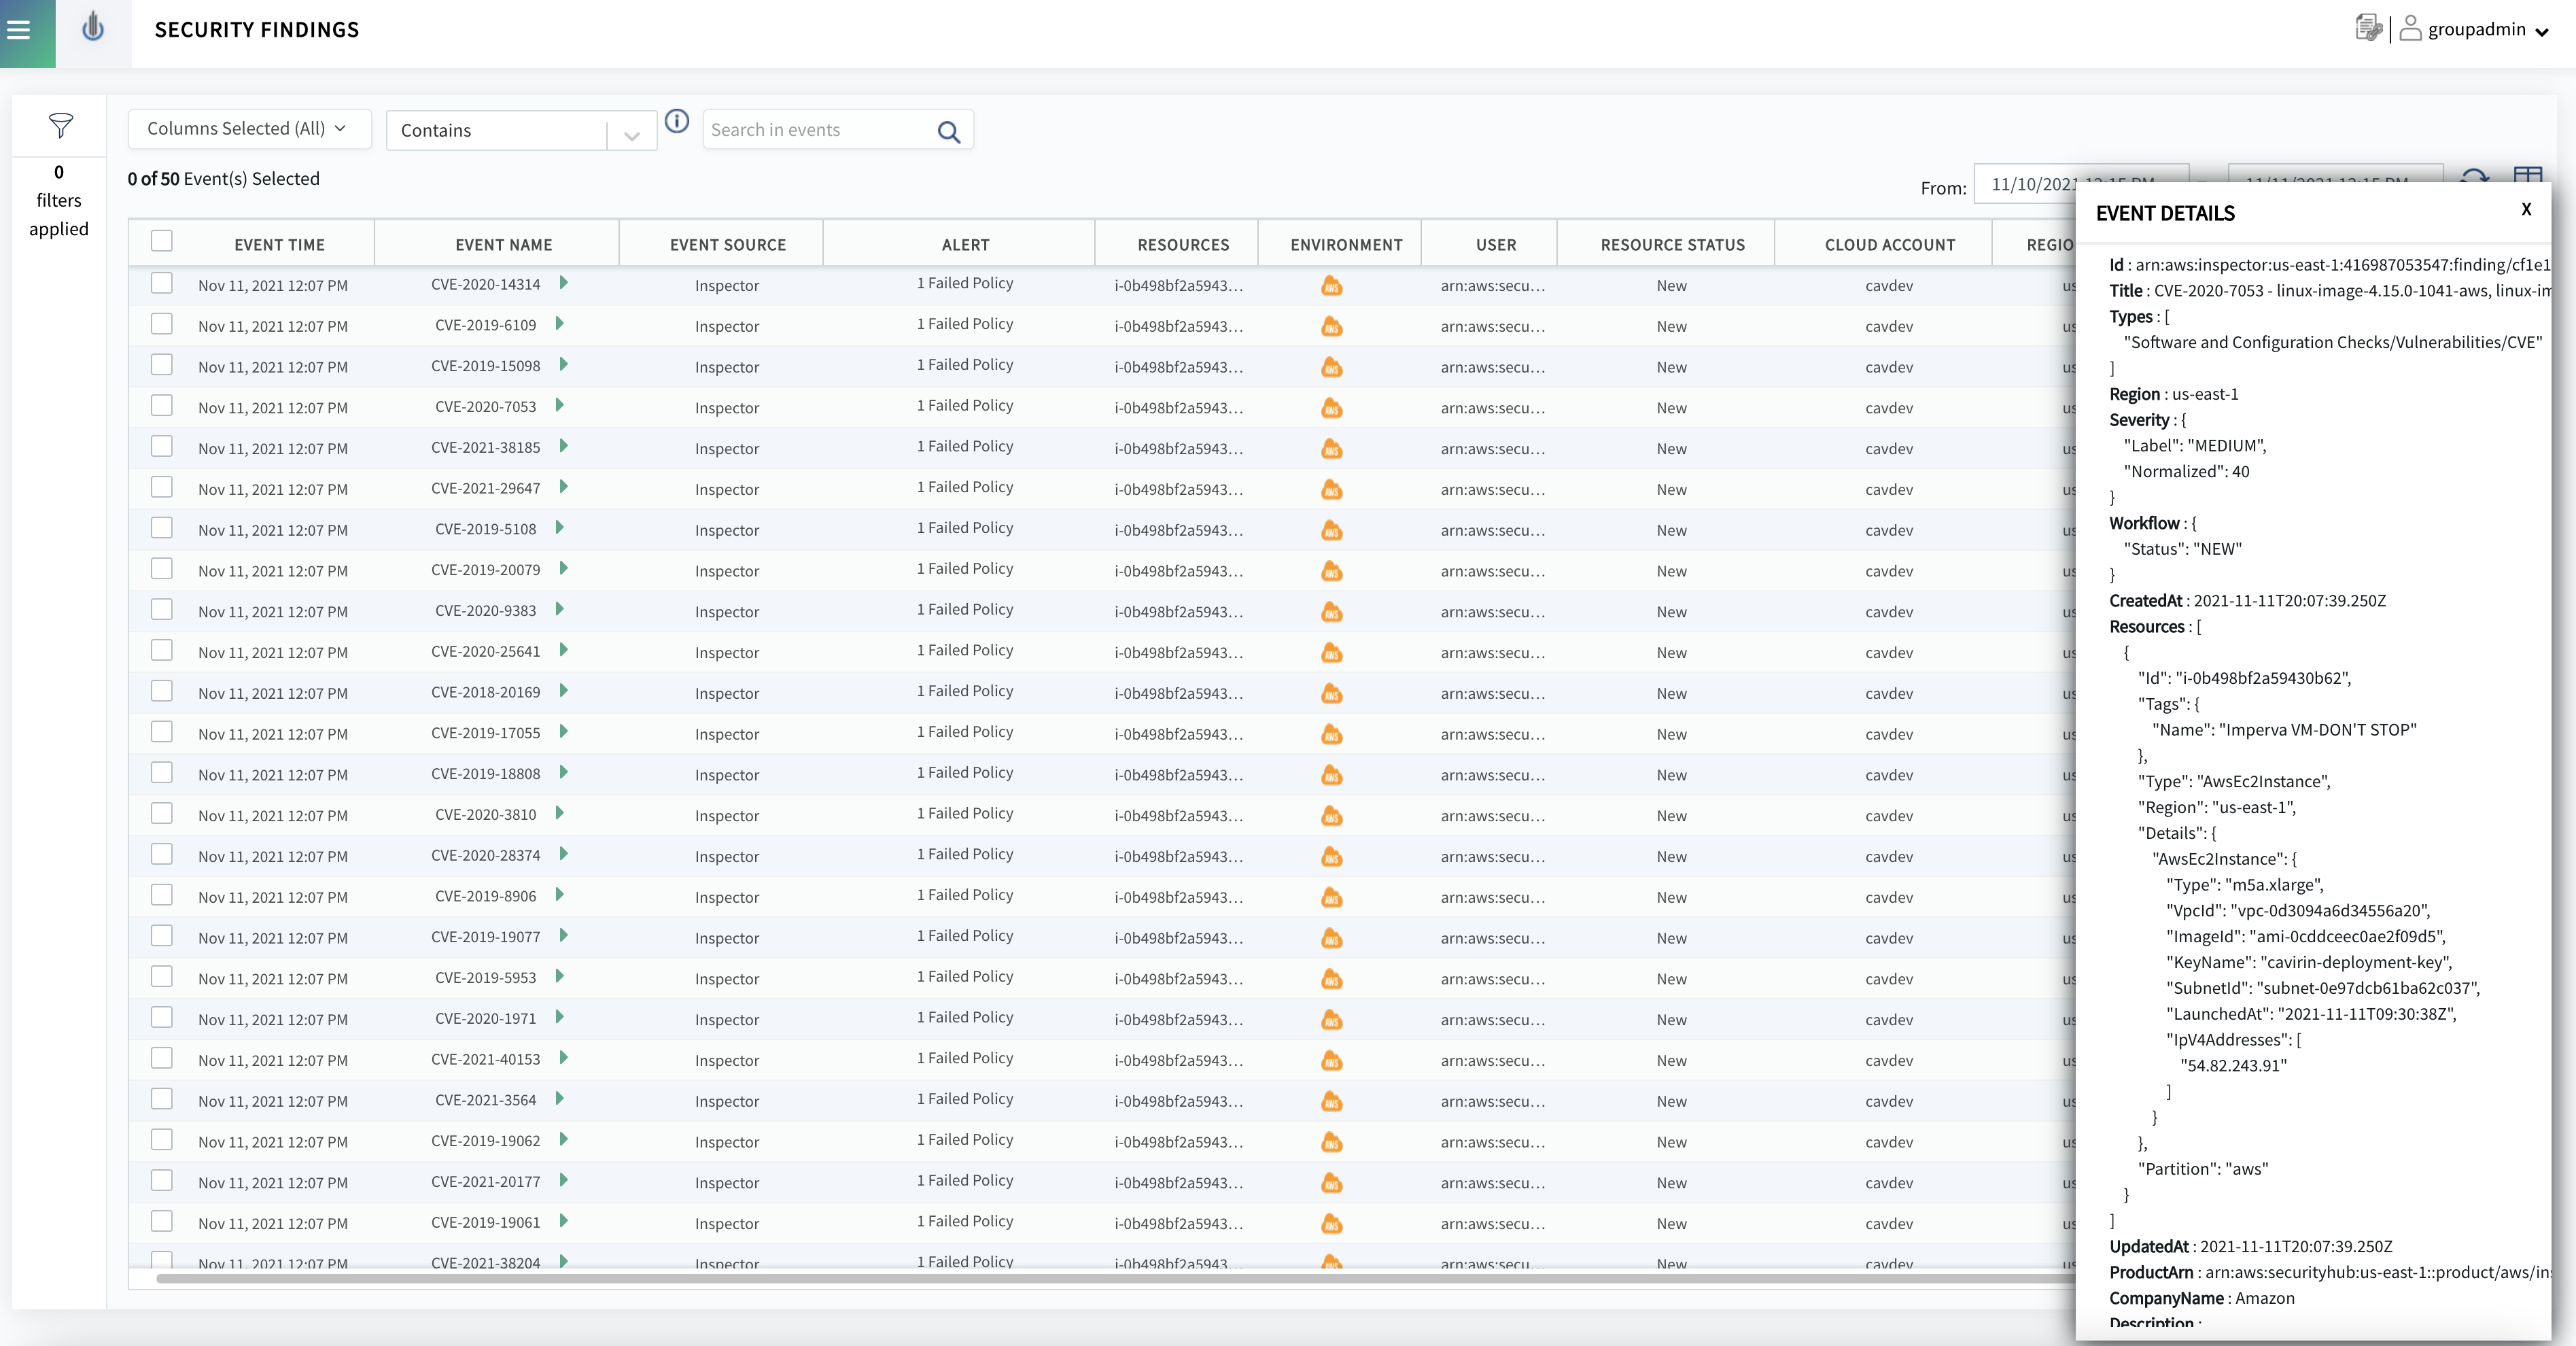Image resolution: width=2576 pixels, height=1346 pixels.
Task: Open the Columns Selected (All) dropdown
Action: pos(249,129)
